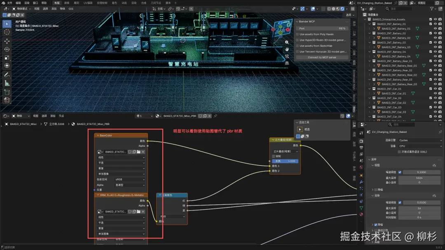
Task: Select the 3D Cursor tool
Action: pos(7,32)
